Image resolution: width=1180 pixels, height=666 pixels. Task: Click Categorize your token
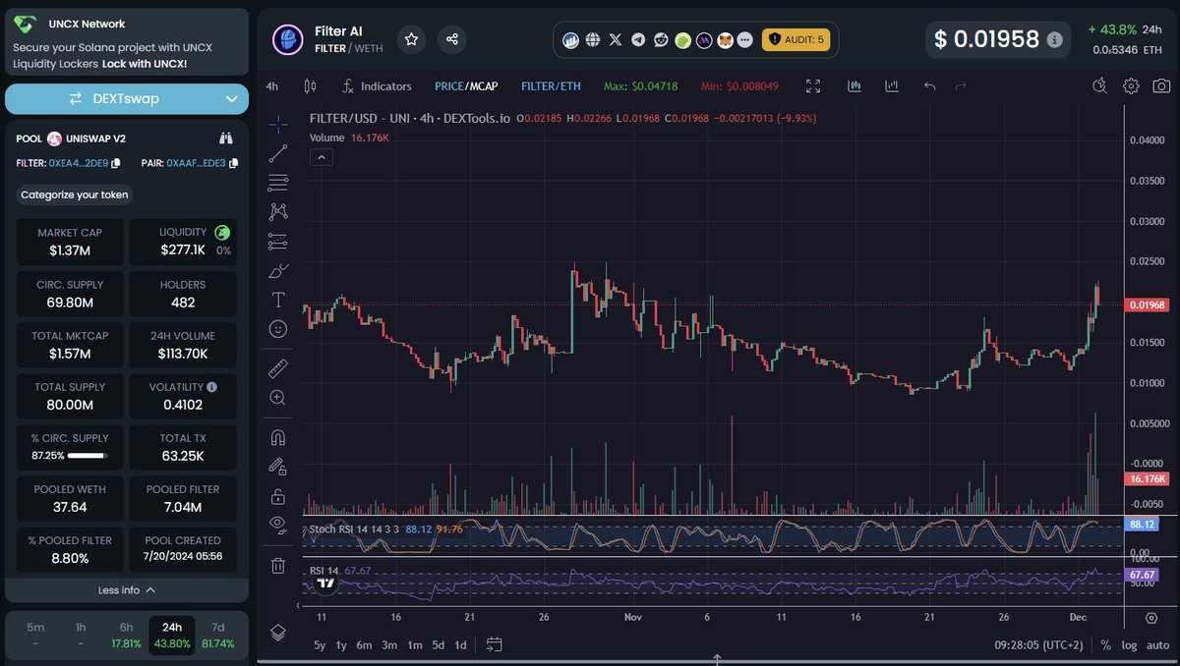pyautogui.click(x=75, y=194)
